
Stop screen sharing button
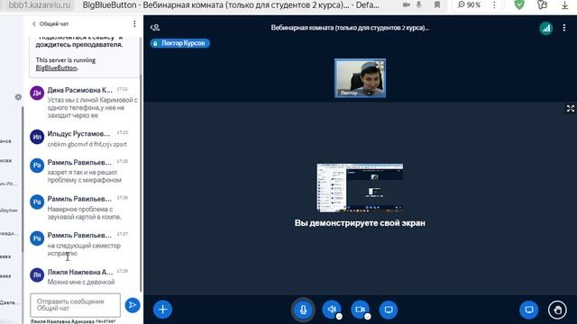(389, 310)
